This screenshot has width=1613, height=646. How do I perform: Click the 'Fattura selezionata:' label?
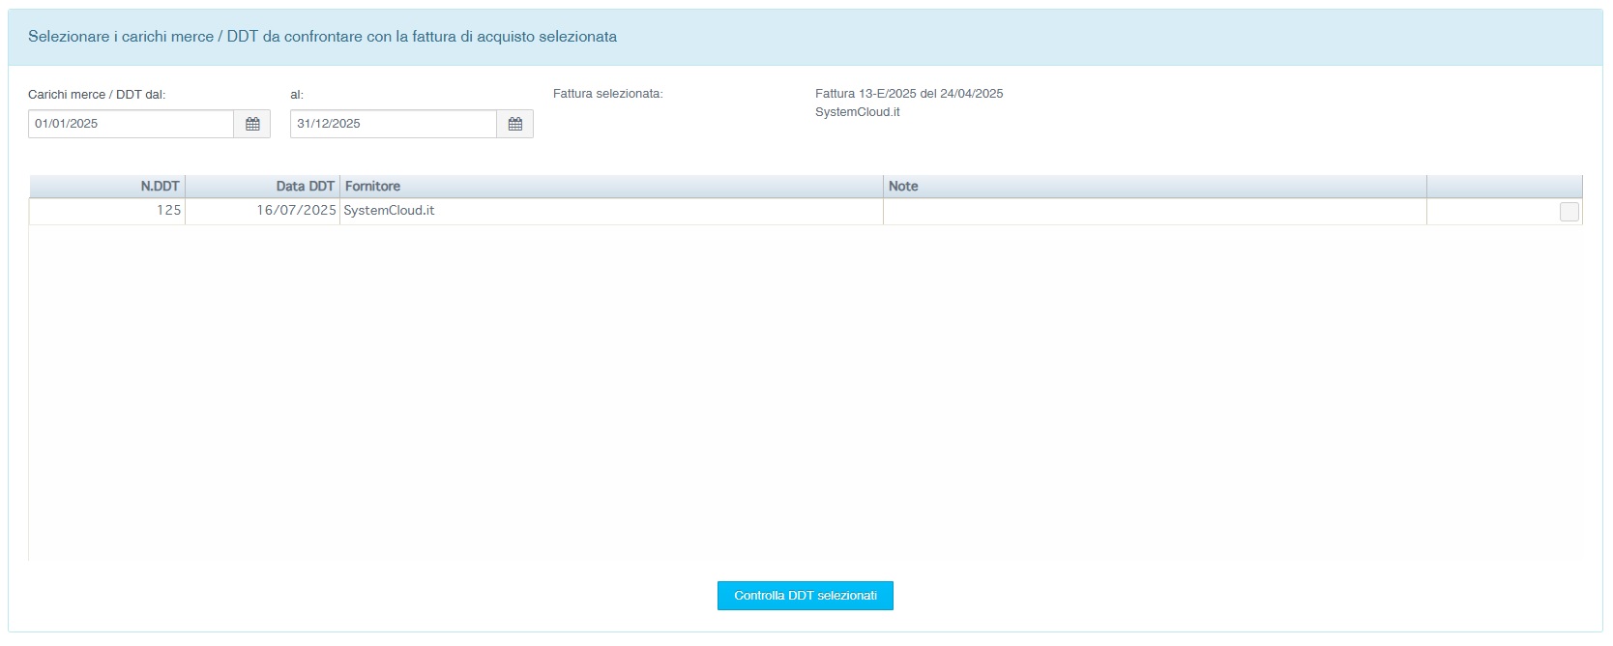coord(607,94)
